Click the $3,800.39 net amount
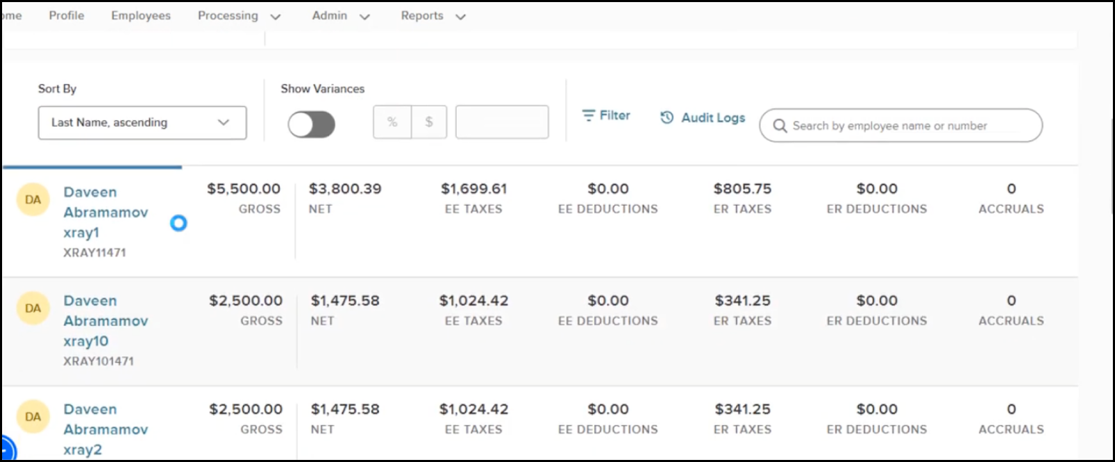1115x462 pixels. point(345,189)
